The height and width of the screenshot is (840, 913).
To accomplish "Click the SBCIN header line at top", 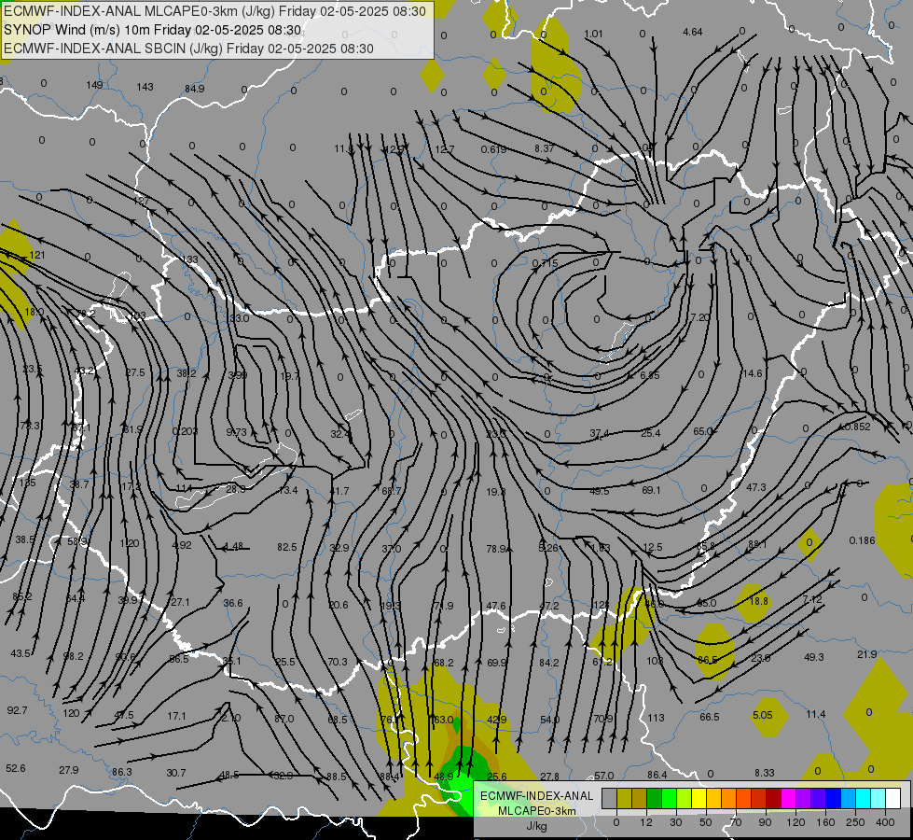I will (x=188, y=49).
